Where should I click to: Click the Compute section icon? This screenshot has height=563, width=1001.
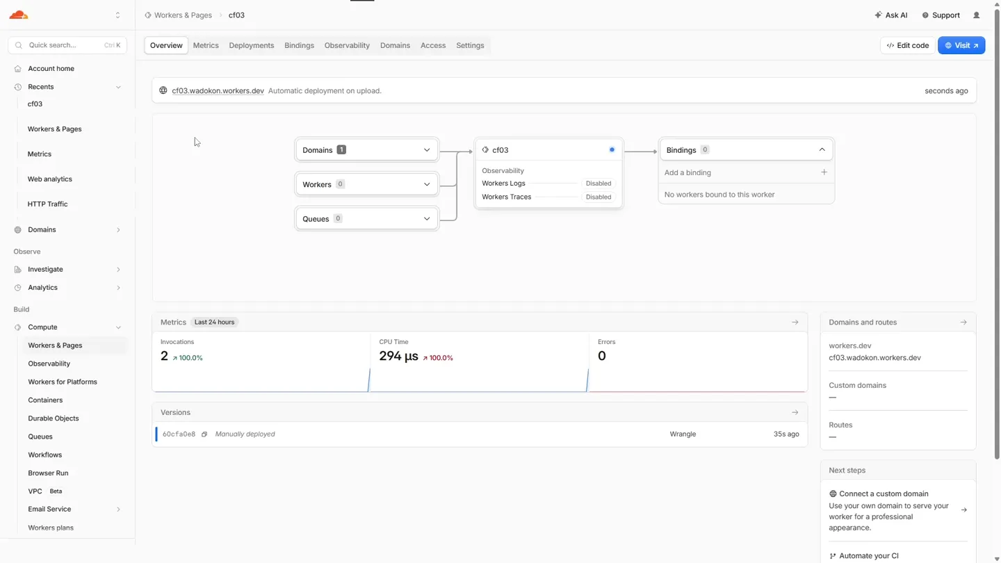(x=18, y=327)
